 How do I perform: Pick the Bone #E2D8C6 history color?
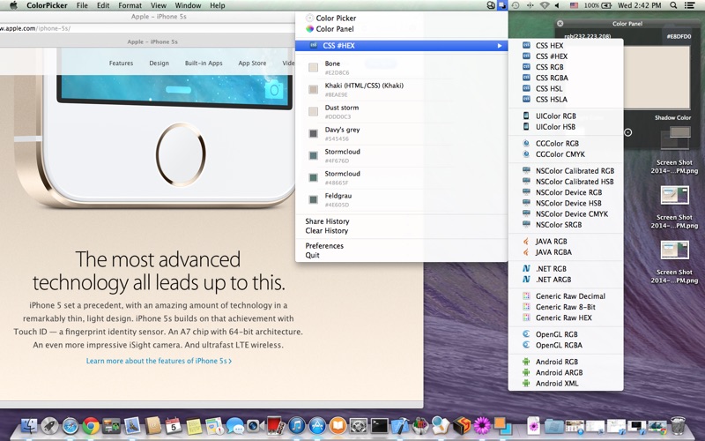[402, 68]
